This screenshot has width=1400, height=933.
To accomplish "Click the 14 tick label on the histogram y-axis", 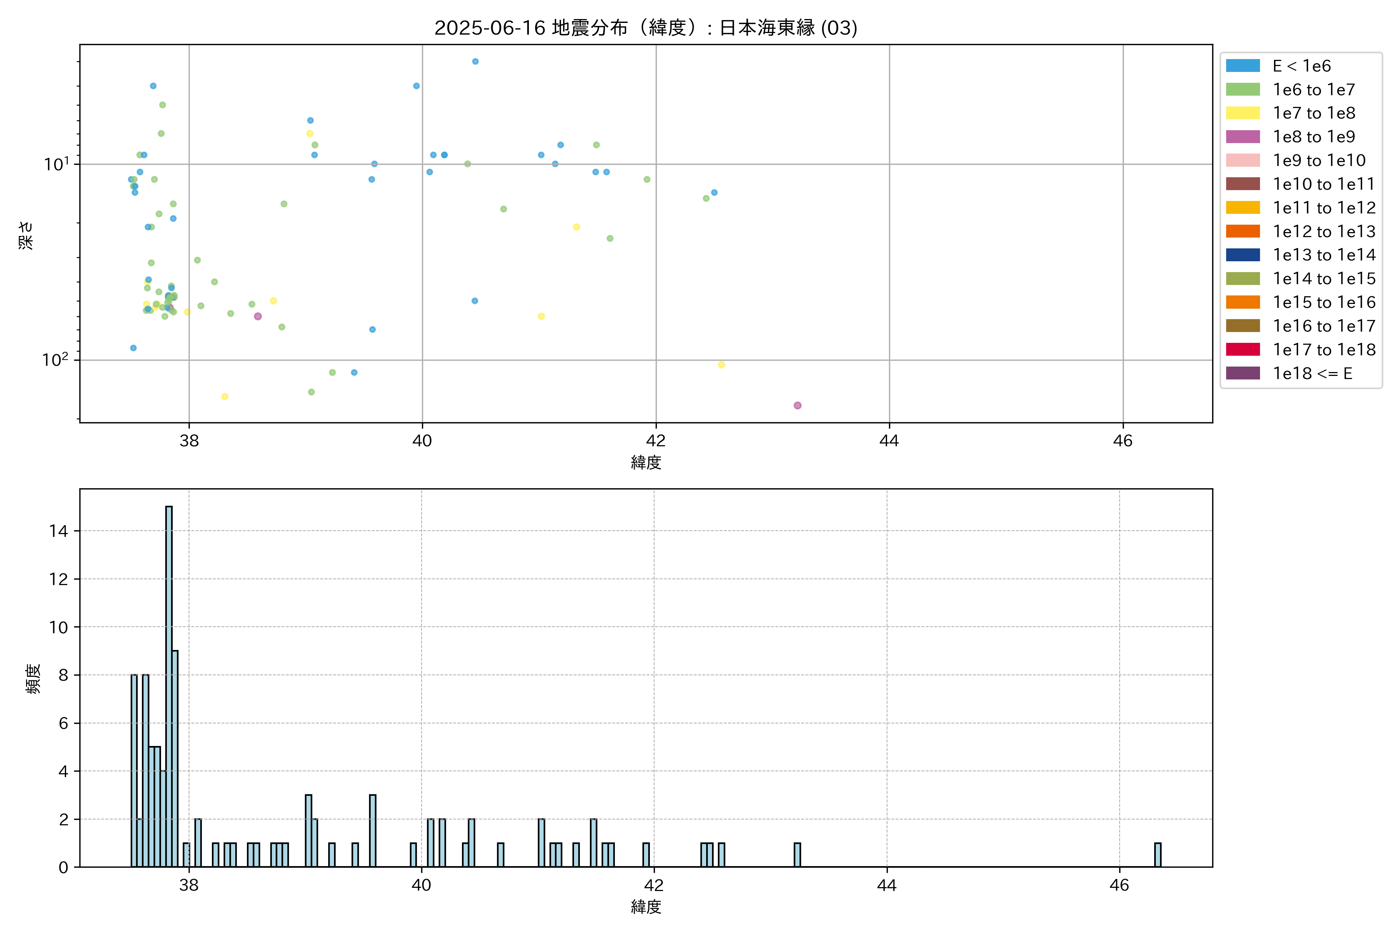I will pyautogui.click(x=58, y=531).
